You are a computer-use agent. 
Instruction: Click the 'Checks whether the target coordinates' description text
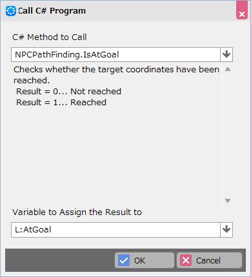(x=116, y=75)
